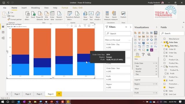The image size is (185, 104).
Task: Choose the Python visual
Action: [x=156, y=47]
